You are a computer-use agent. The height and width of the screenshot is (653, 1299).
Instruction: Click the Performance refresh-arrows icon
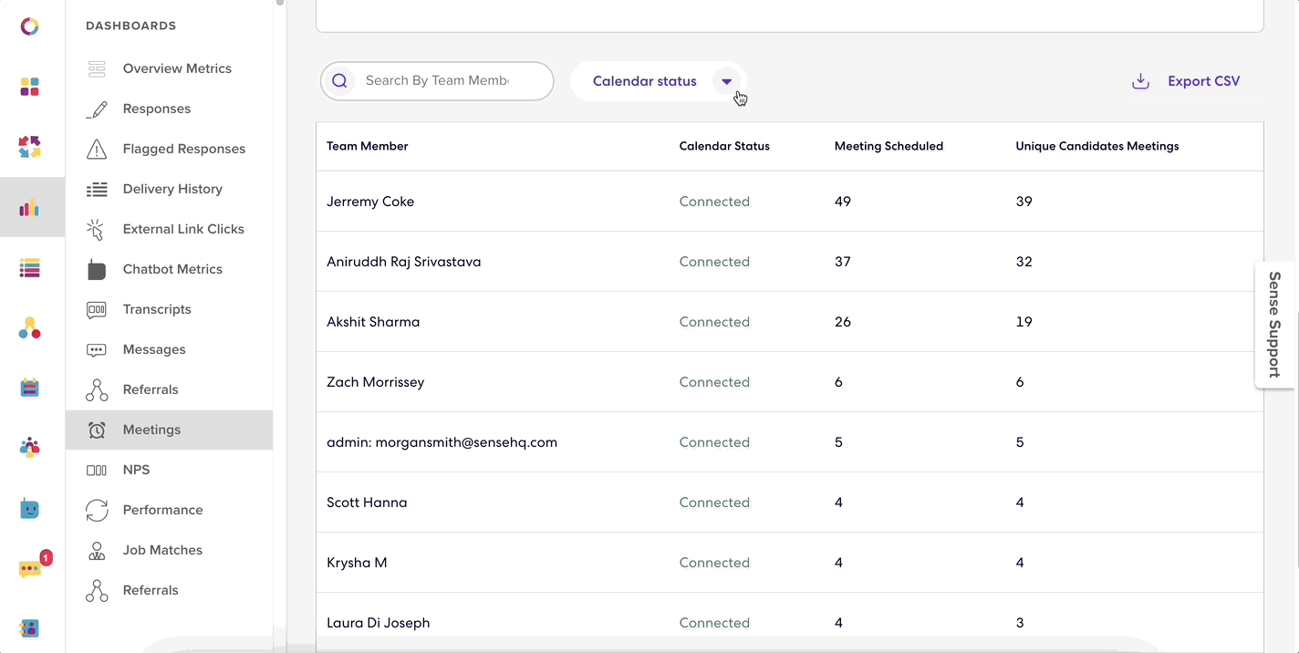97,510
